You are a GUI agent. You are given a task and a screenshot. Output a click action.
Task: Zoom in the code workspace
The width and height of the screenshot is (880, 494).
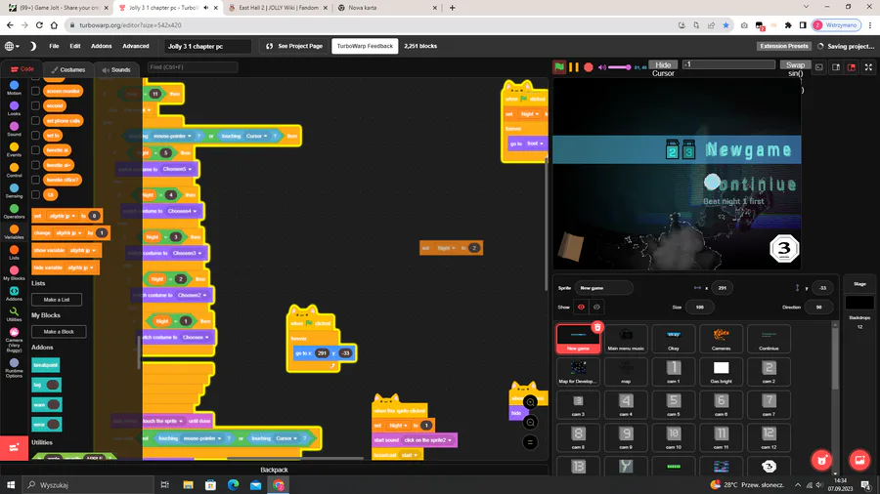(530, 402)
